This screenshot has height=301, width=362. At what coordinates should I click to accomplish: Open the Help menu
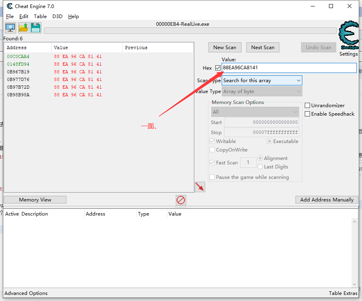coord(73,17)
